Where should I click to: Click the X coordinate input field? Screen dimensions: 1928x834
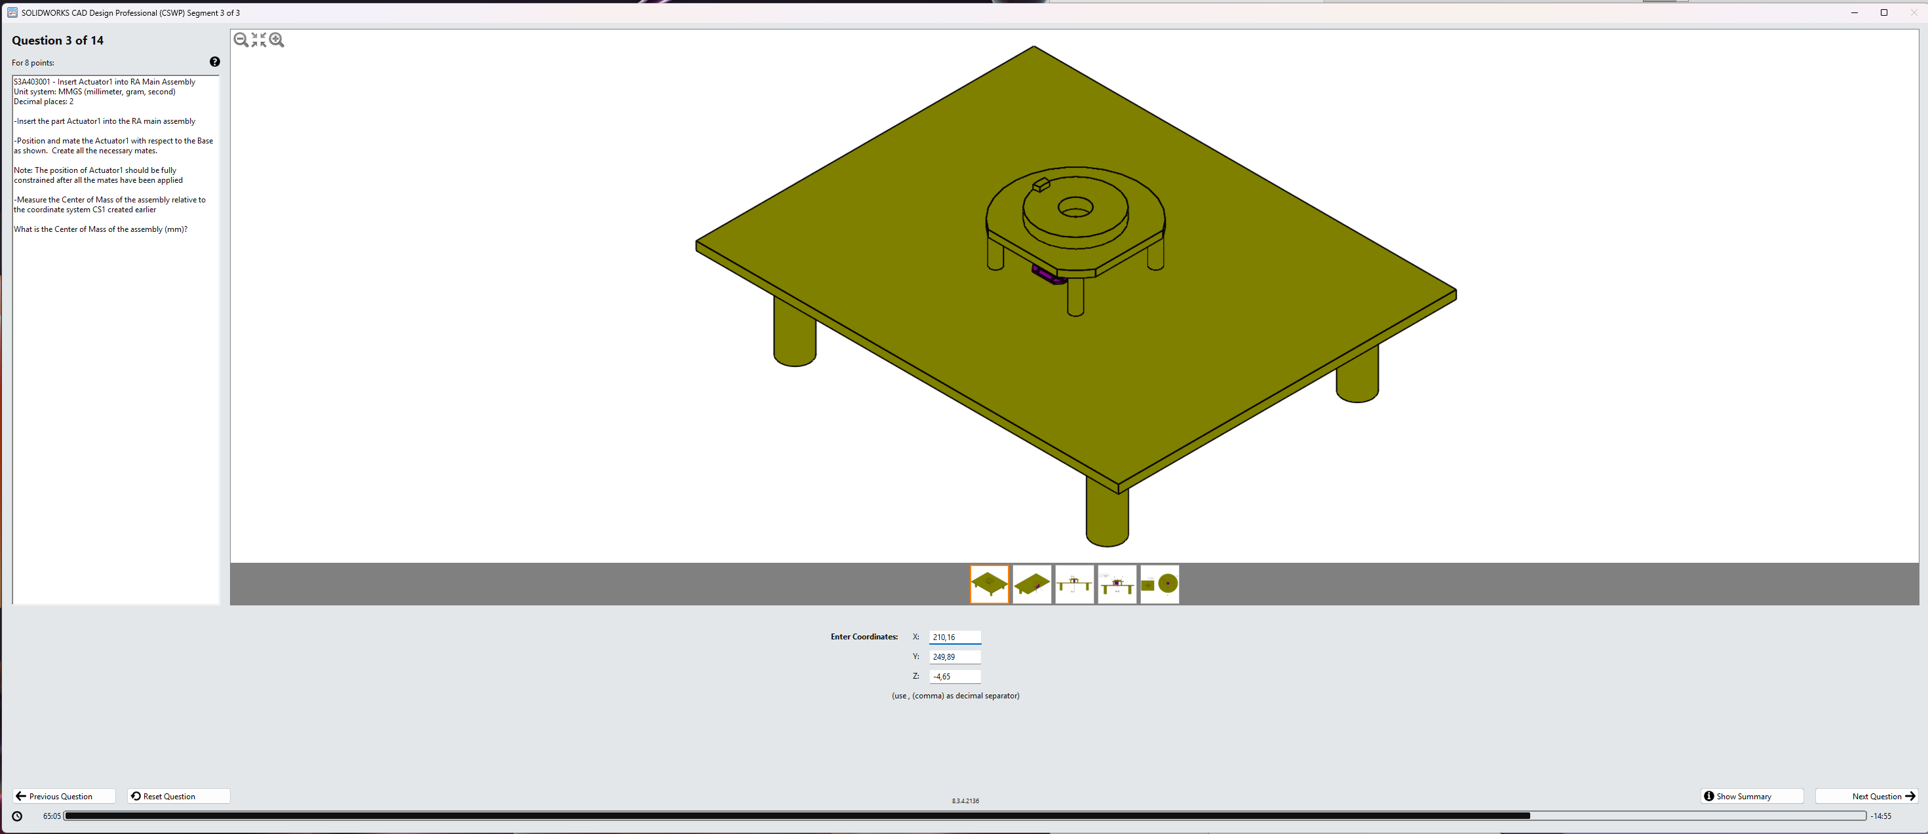pos(954,637)
